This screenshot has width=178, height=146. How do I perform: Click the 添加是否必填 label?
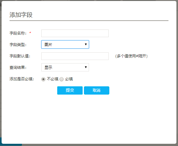(22, 79)
